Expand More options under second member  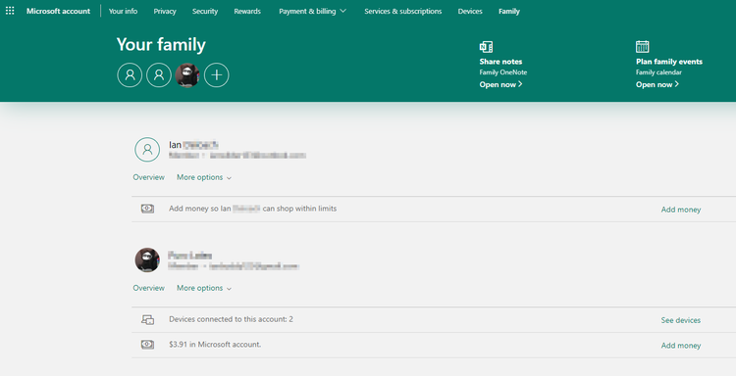click(204, 288)
